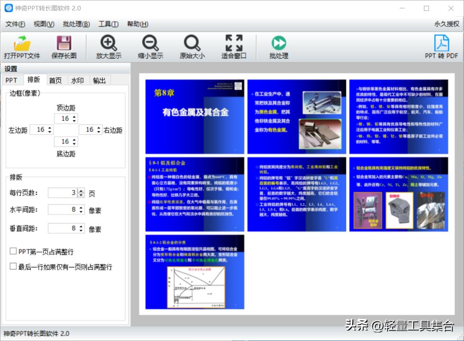The image size is (464, 341).
Task: Increase 每行页数 using the up arrow
Action: [81, 190]
